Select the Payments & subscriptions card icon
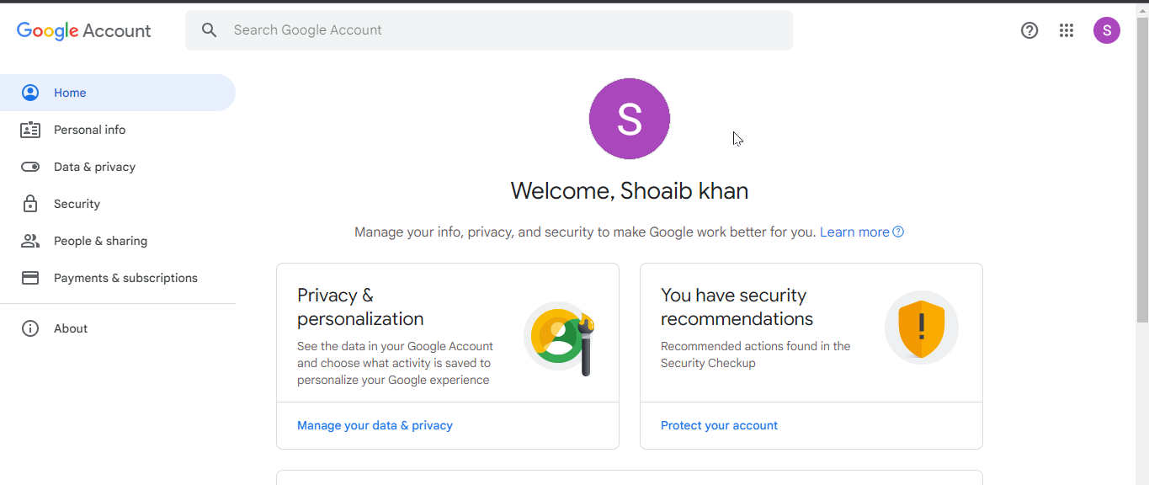This screenshot has height=485, width=1149. [x=30, y=278]
